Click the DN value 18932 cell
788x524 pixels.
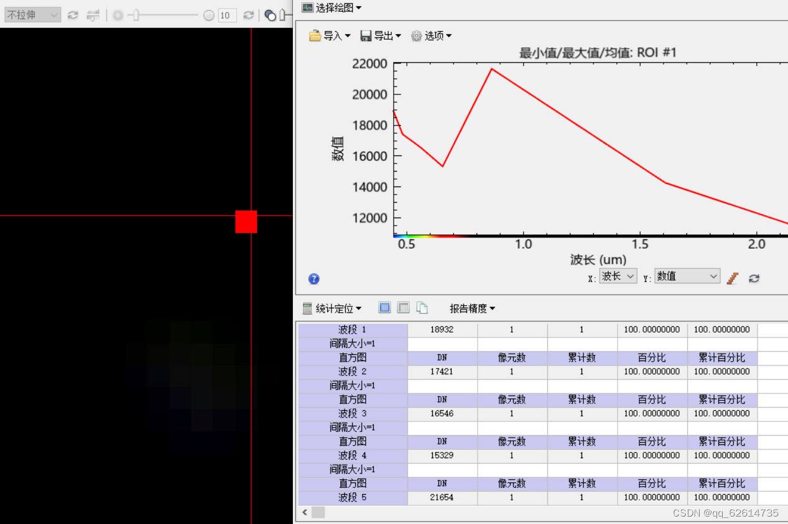(x=442, y=329)
